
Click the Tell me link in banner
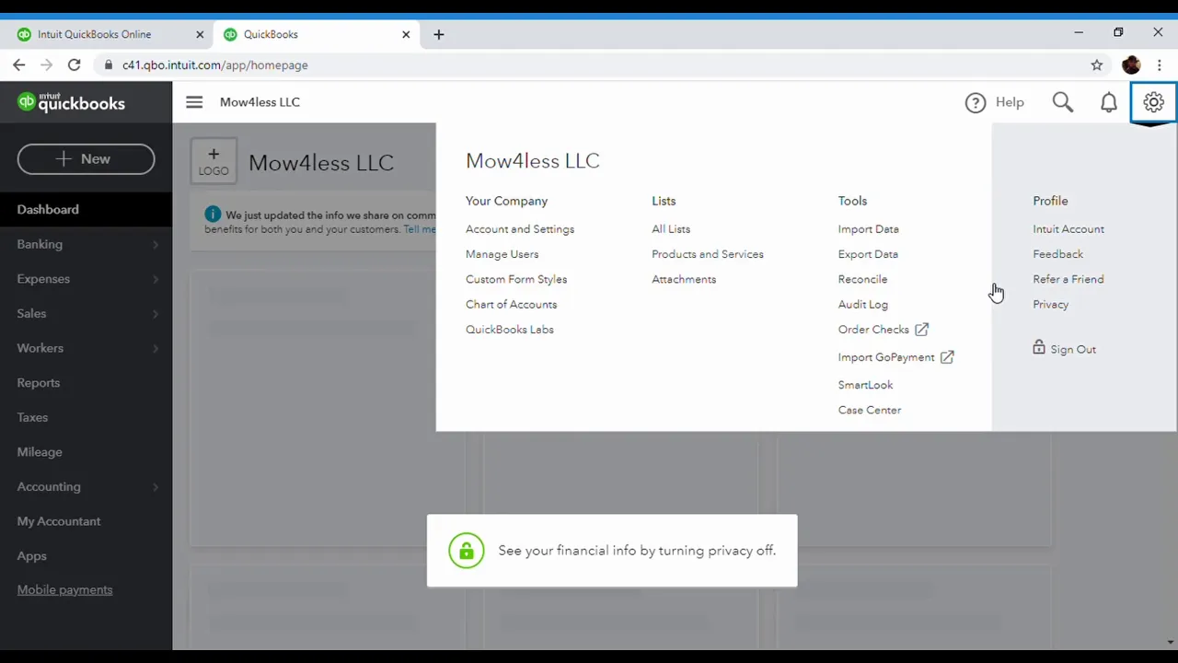coord(420,229)
